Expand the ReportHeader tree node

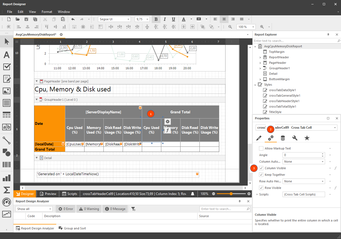260,57
